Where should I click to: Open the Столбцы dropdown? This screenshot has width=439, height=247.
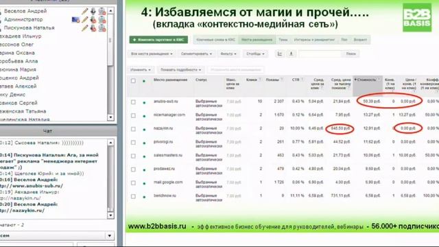pos(255,54)
